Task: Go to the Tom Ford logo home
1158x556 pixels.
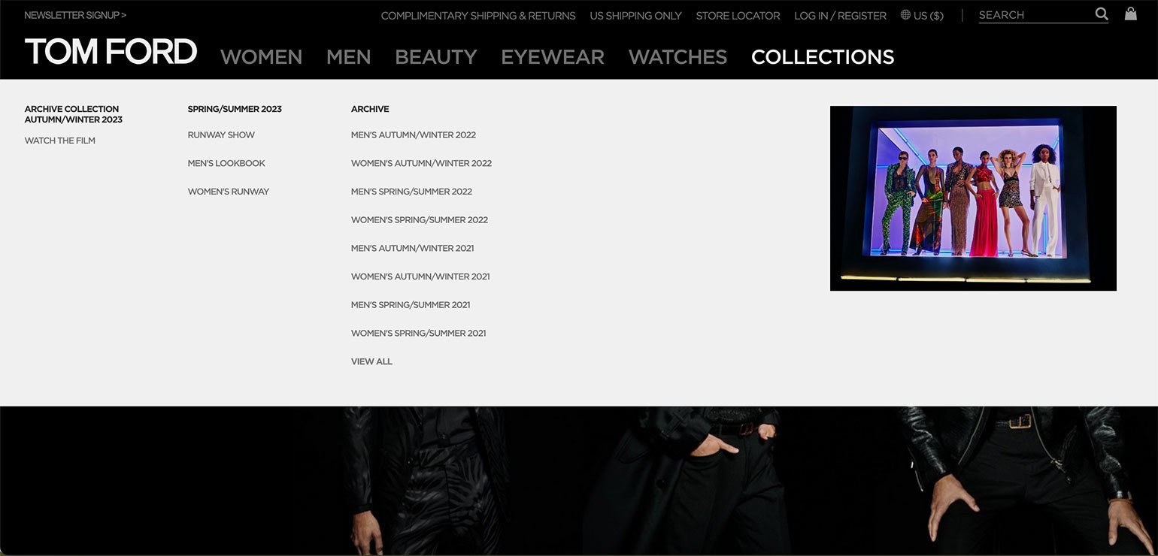Action: coord(111,52)
